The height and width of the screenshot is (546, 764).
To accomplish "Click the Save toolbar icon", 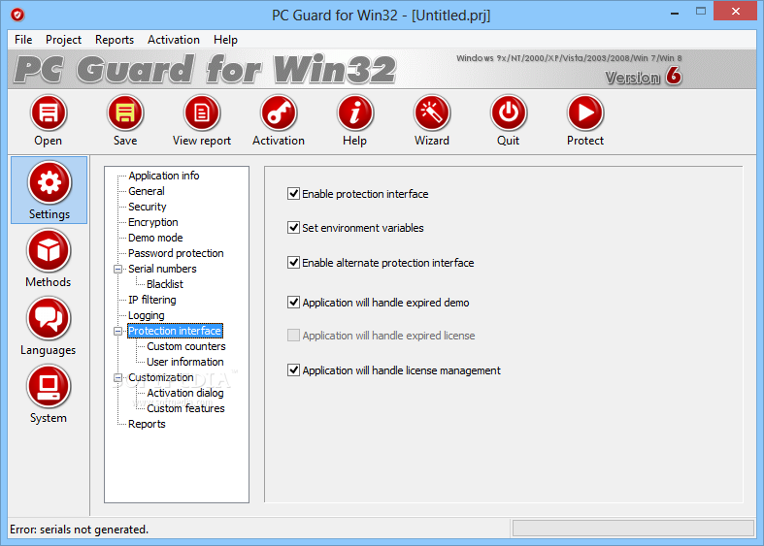I will (x=125, y=113).
